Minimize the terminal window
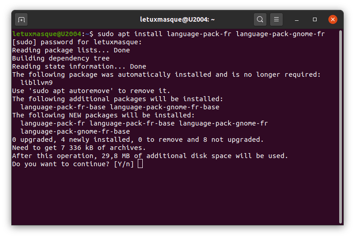This screenshot has width=355, height=238. point(297,19)
